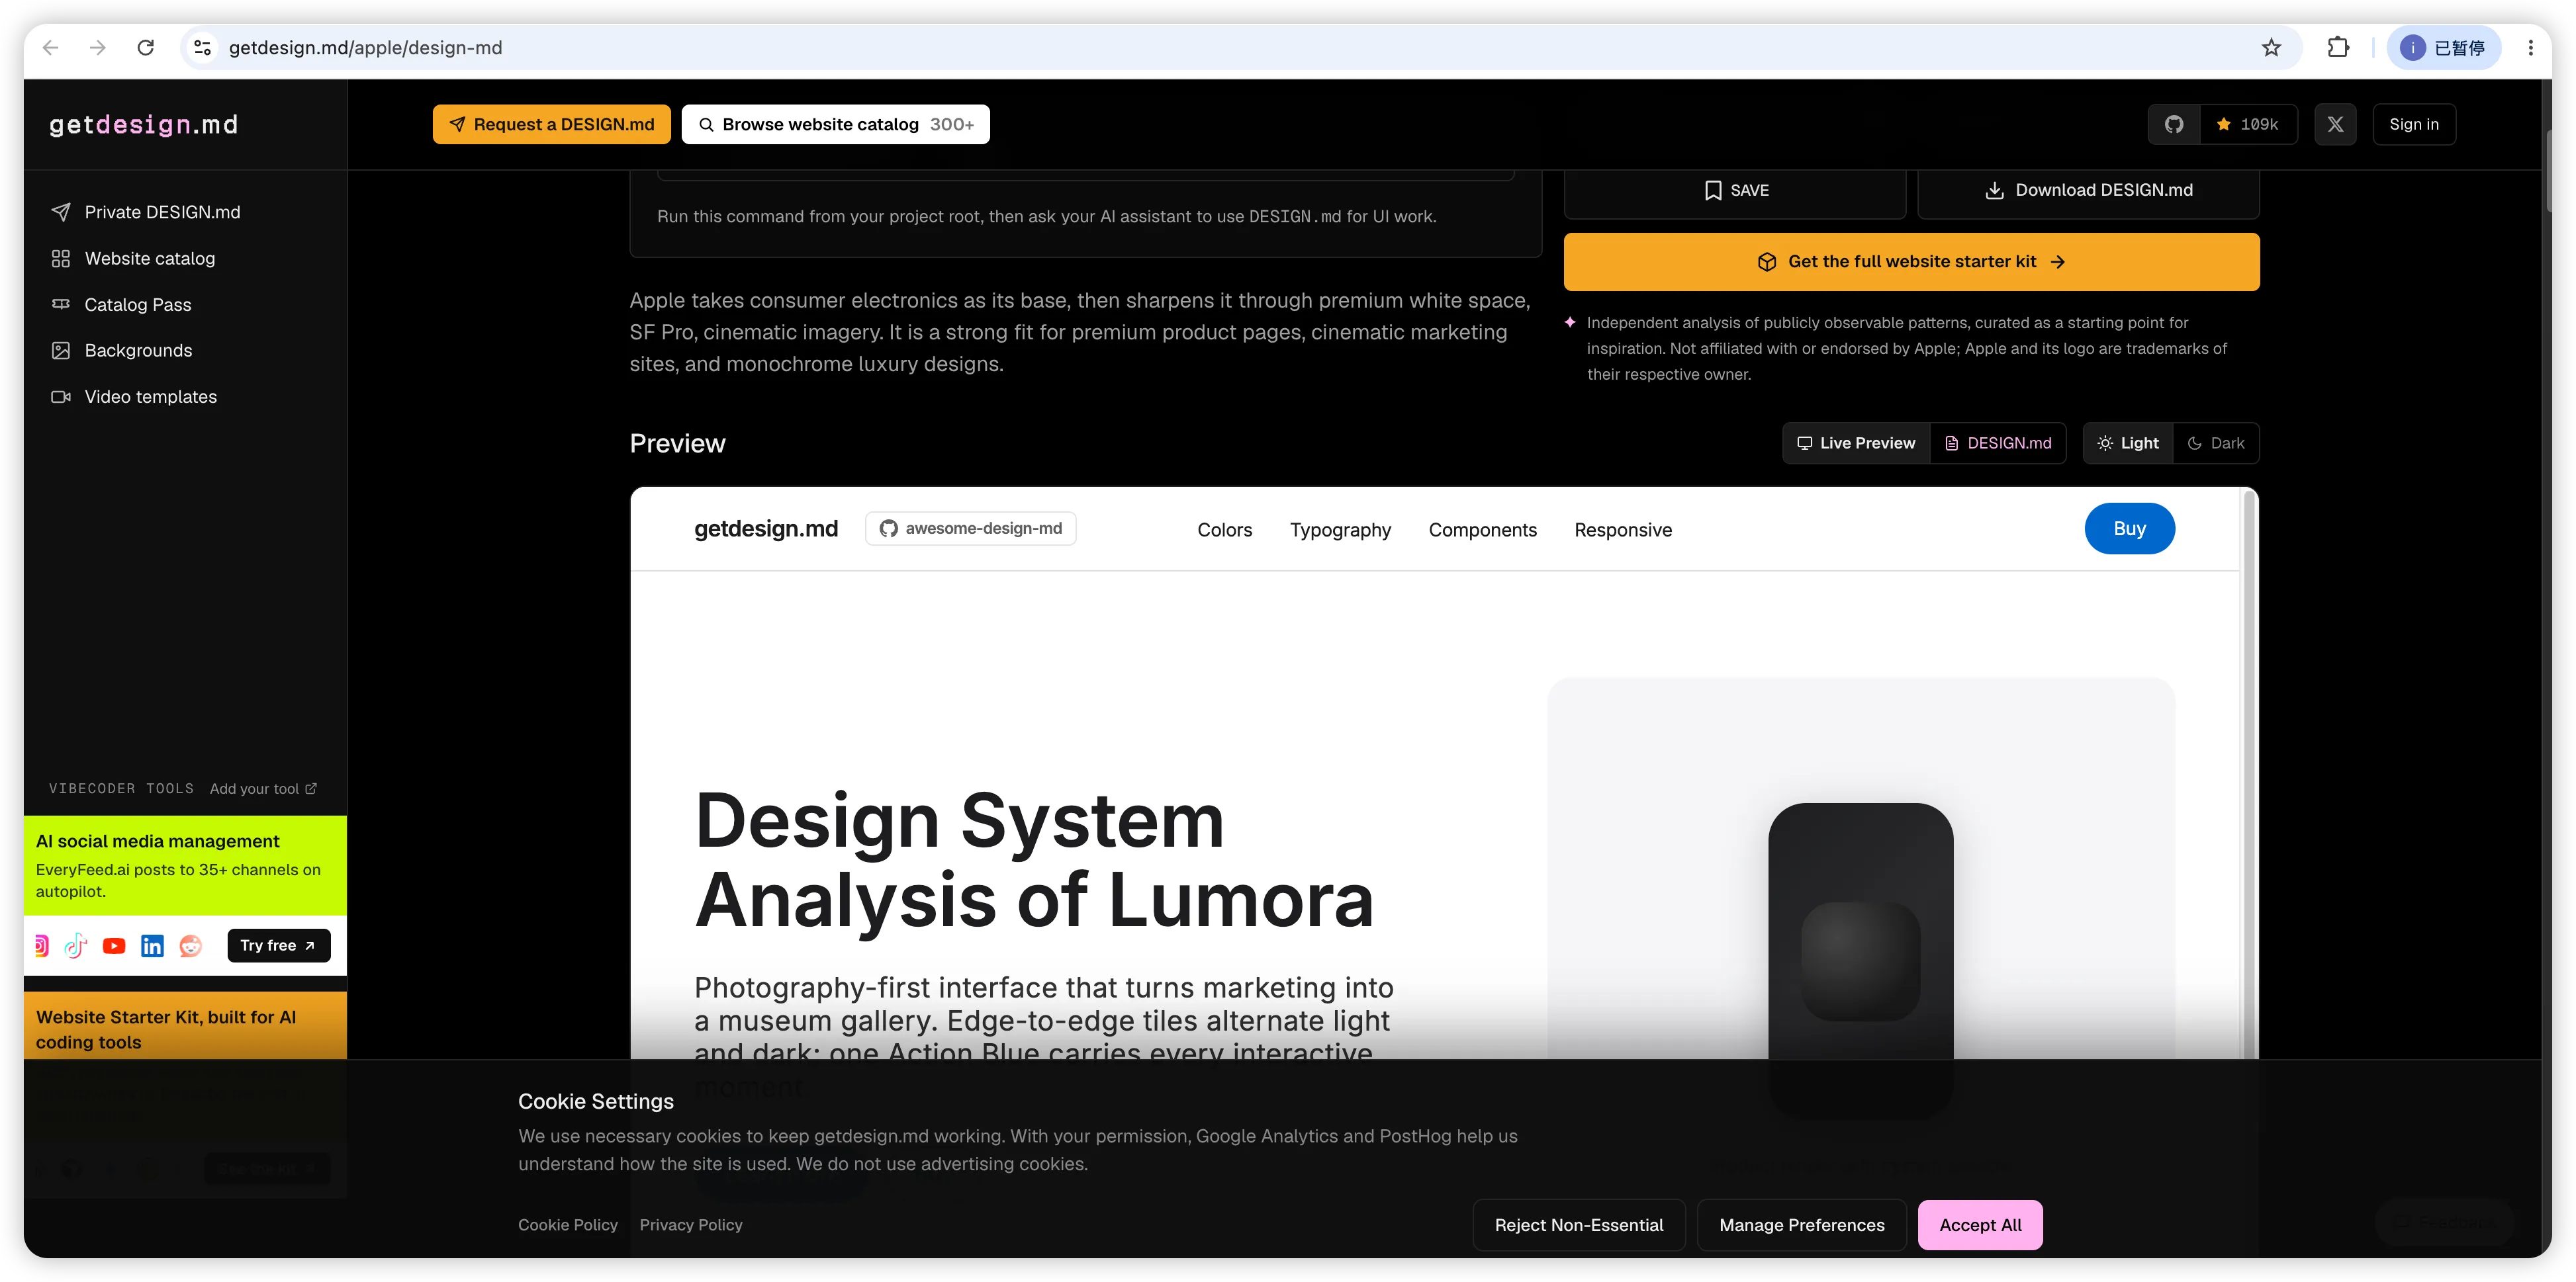Open Catalog Pass in sidebar
2576x1282 pixels.
click(x=121, y=305)
